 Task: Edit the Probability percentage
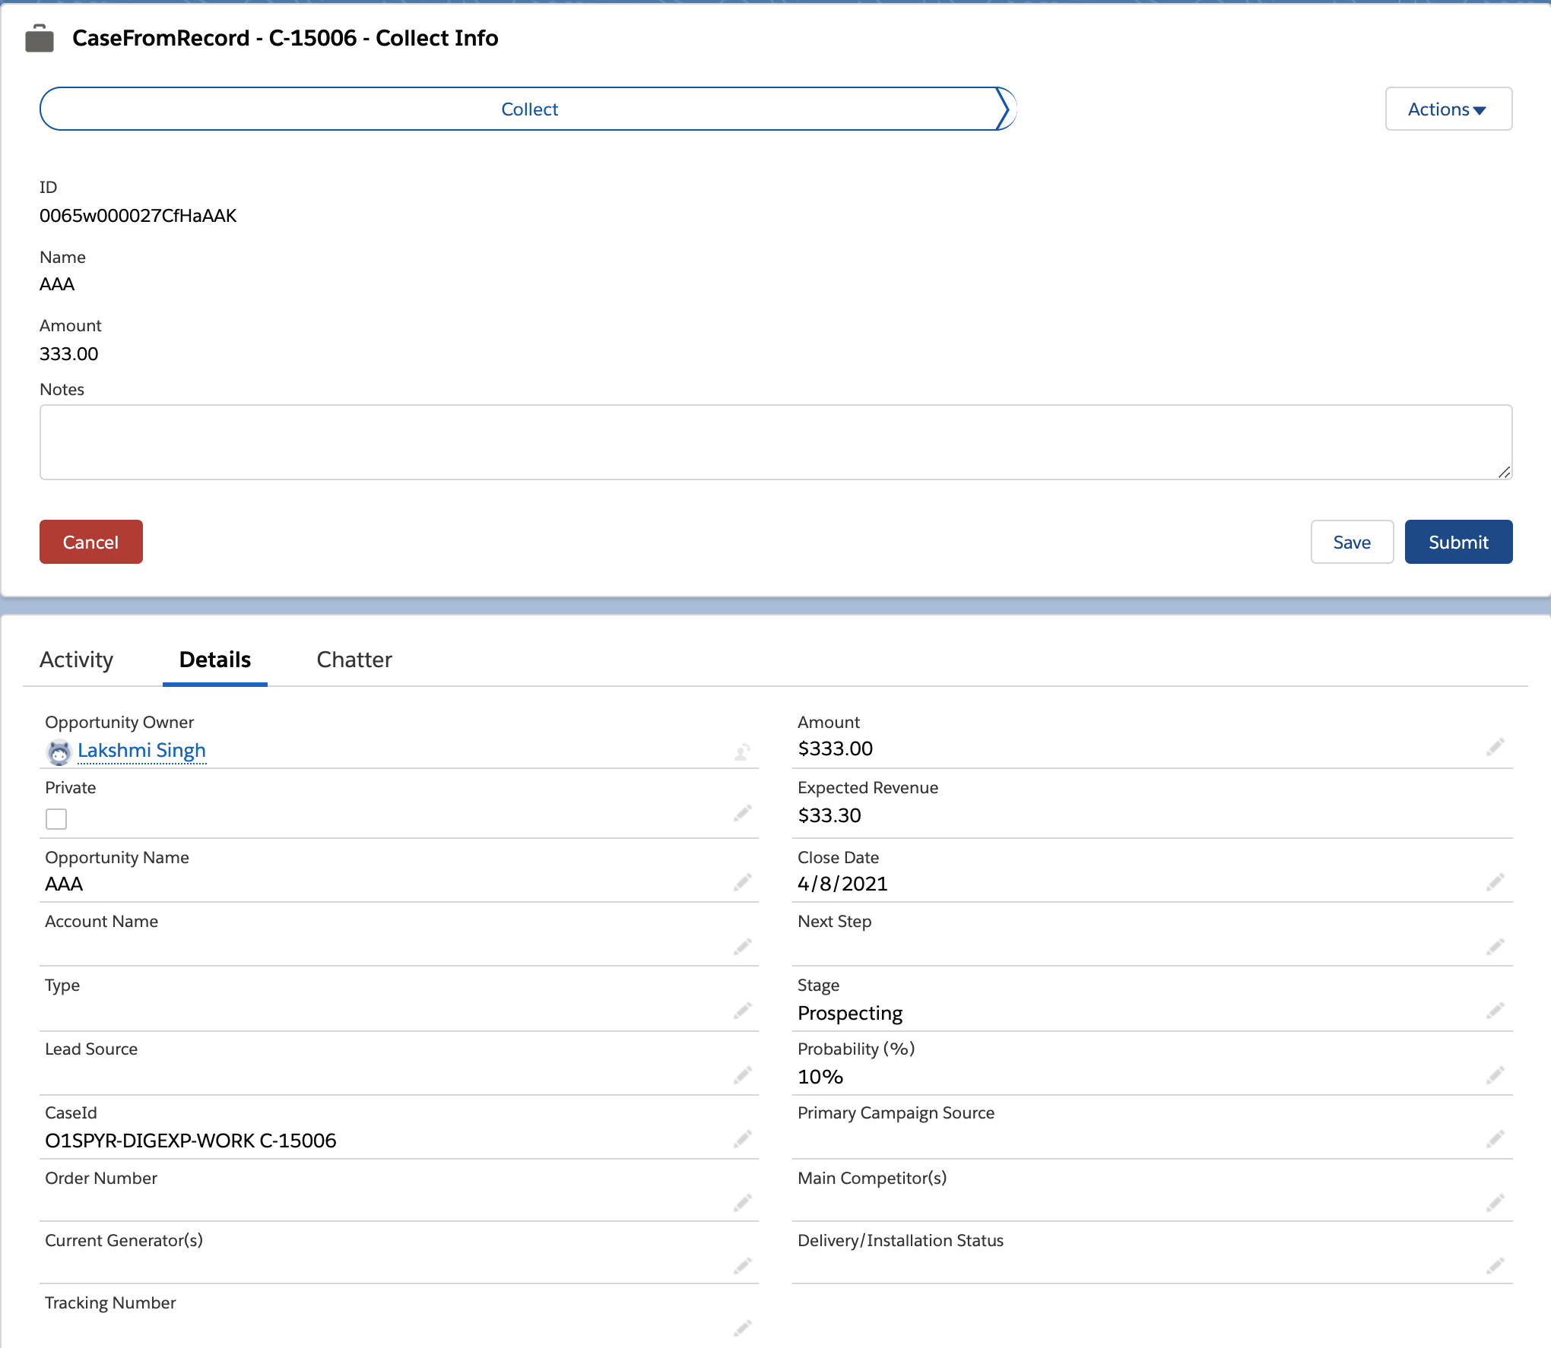coord(1494,1075)
